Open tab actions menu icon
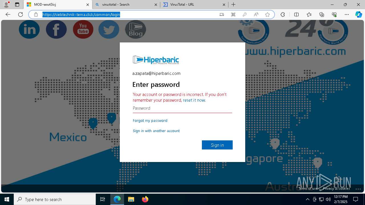365x205 pixels. (x=17, y=5)
